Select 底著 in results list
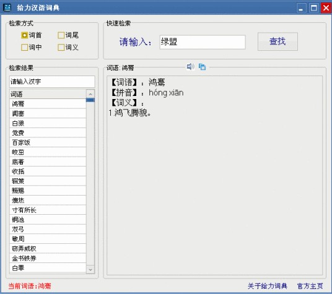The height and width of the screenshot is (294, 332). pyautogui.click(x=48, y=162)
